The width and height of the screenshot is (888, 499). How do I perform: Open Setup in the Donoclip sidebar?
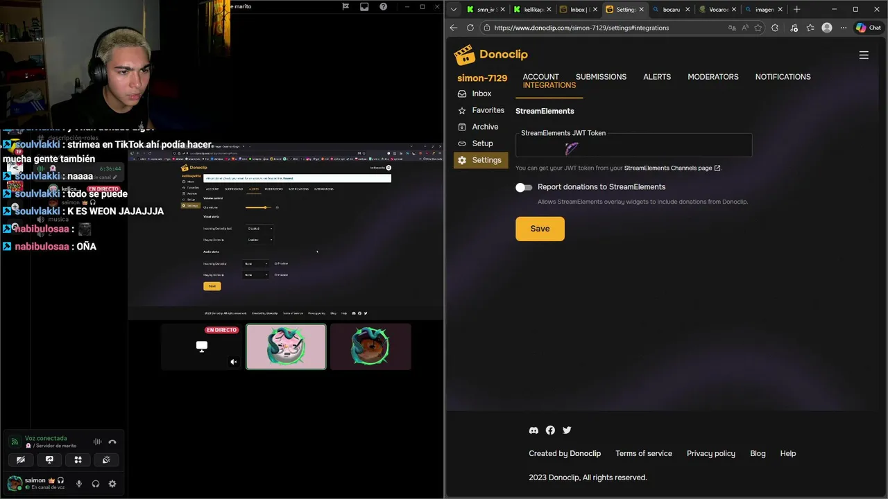[x=481, y=143]
